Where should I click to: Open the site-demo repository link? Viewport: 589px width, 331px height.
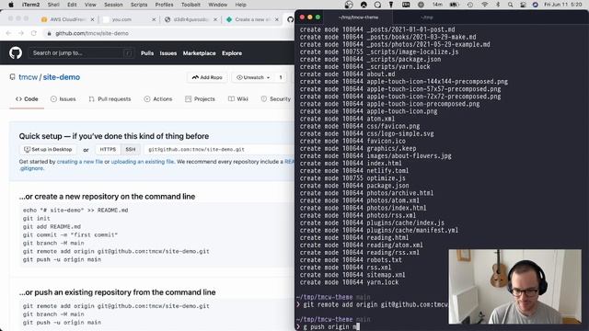[62, 77]
